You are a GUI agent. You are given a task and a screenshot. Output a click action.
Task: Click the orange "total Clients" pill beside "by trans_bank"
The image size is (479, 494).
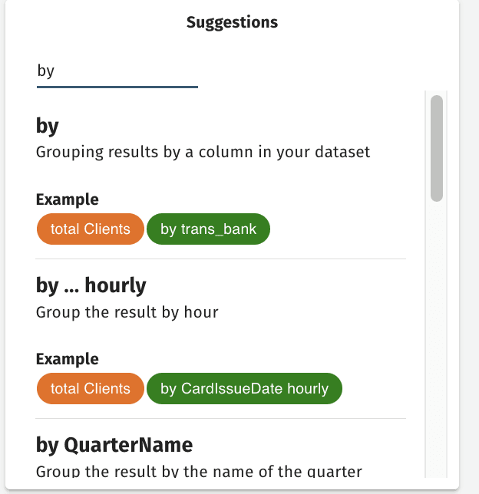point(90,229)
